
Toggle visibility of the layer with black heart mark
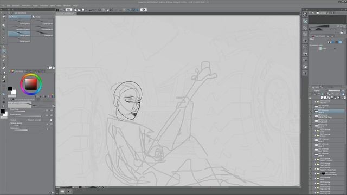(310, 173)
